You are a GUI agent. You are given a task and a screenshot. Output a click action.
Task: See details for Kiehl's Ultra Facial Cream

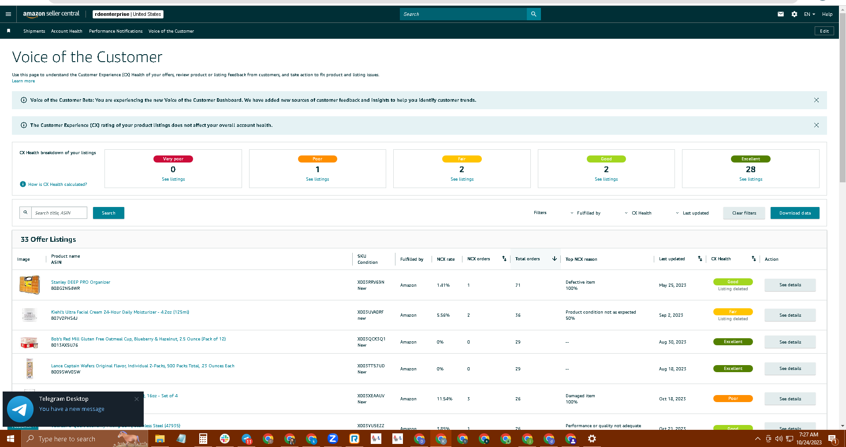(790, 315)
